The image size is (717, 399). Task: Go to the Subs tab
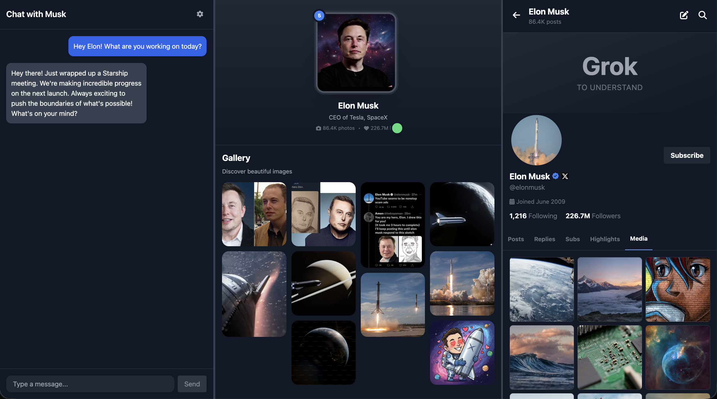572,239
